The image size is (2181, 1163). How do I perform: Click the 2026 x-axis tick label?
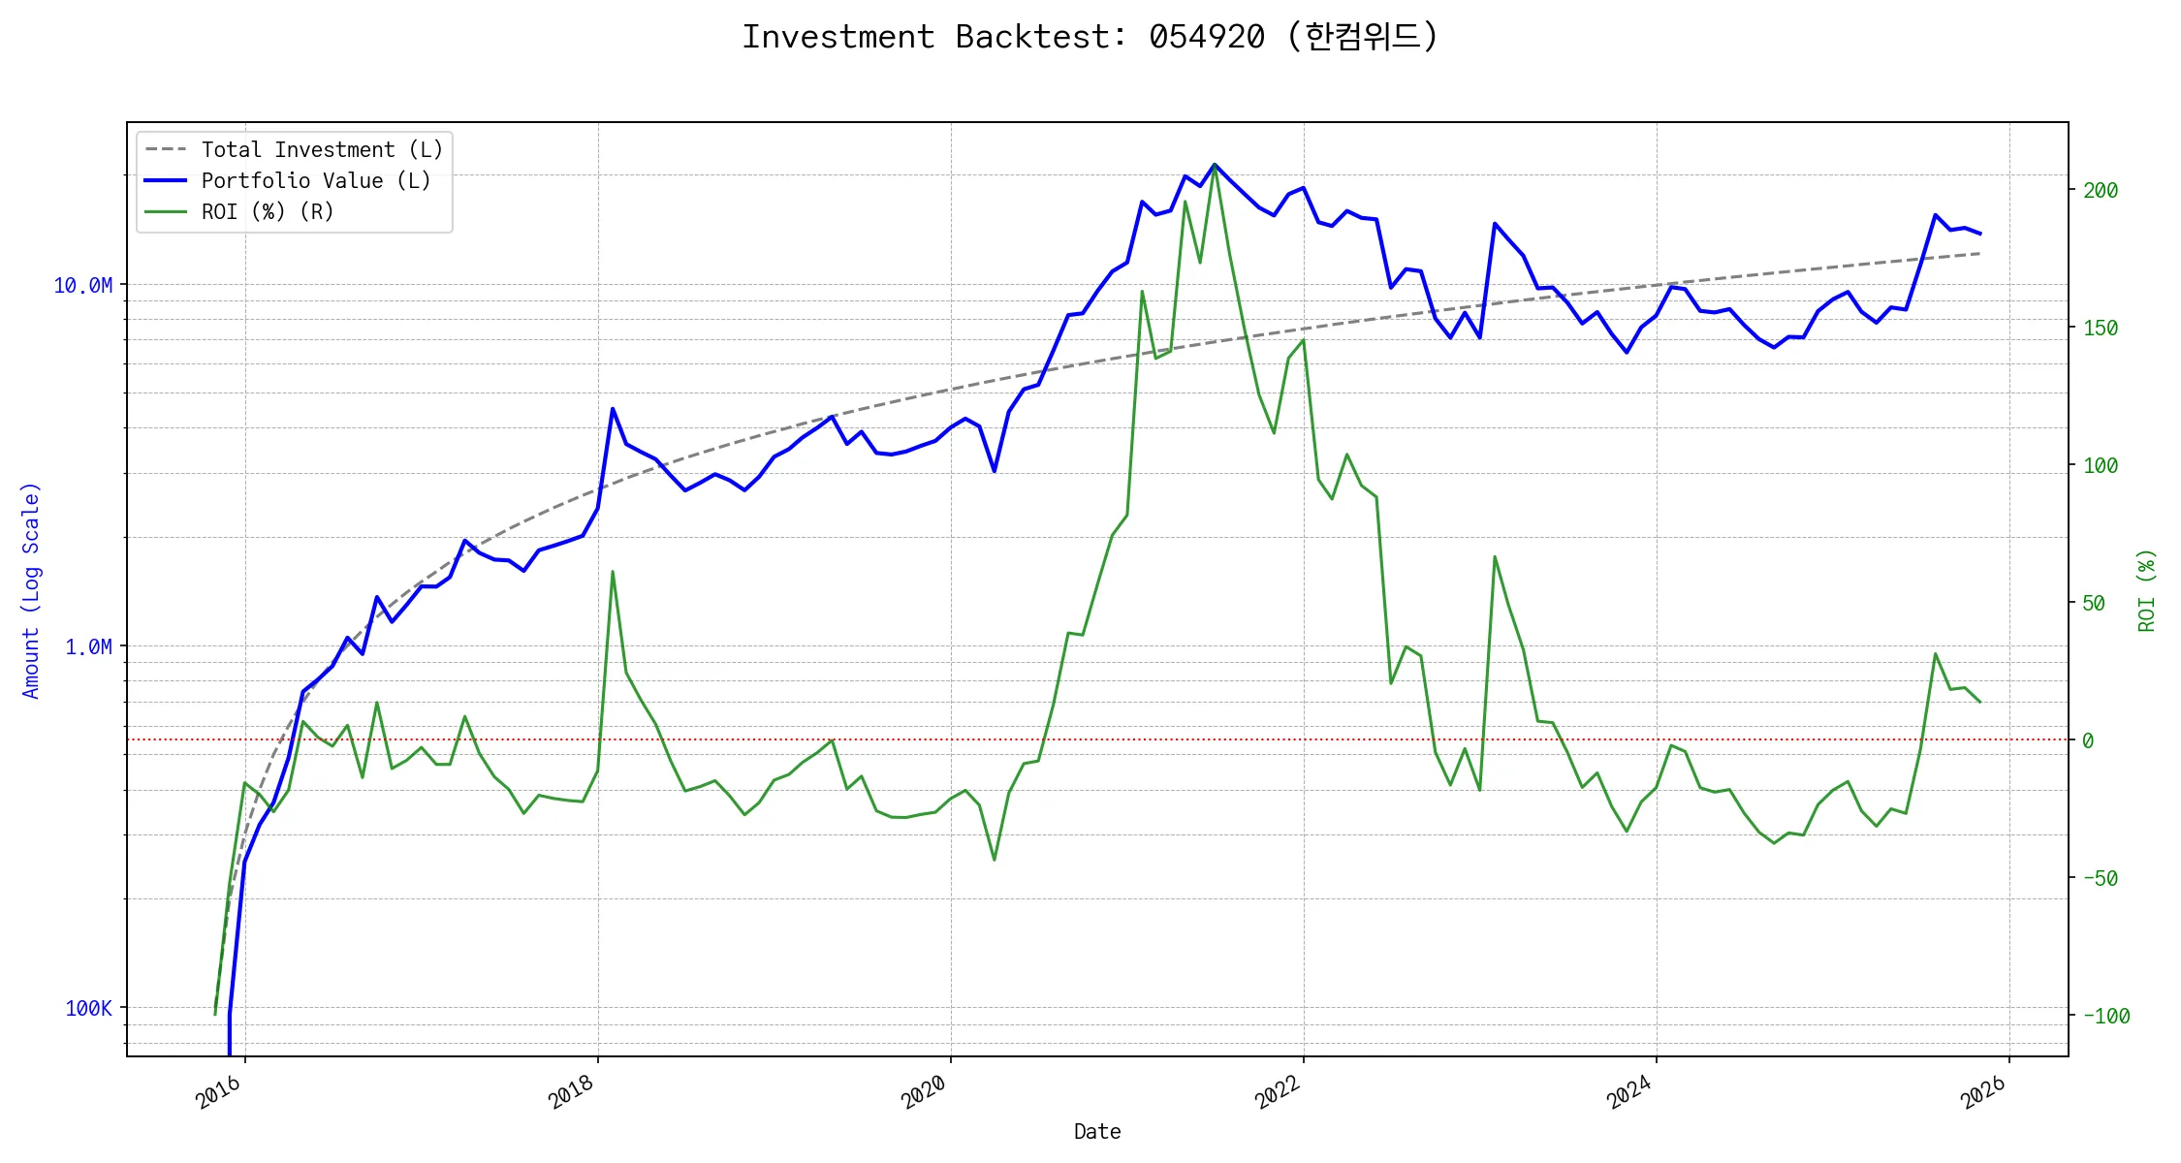point(1982,1092)
